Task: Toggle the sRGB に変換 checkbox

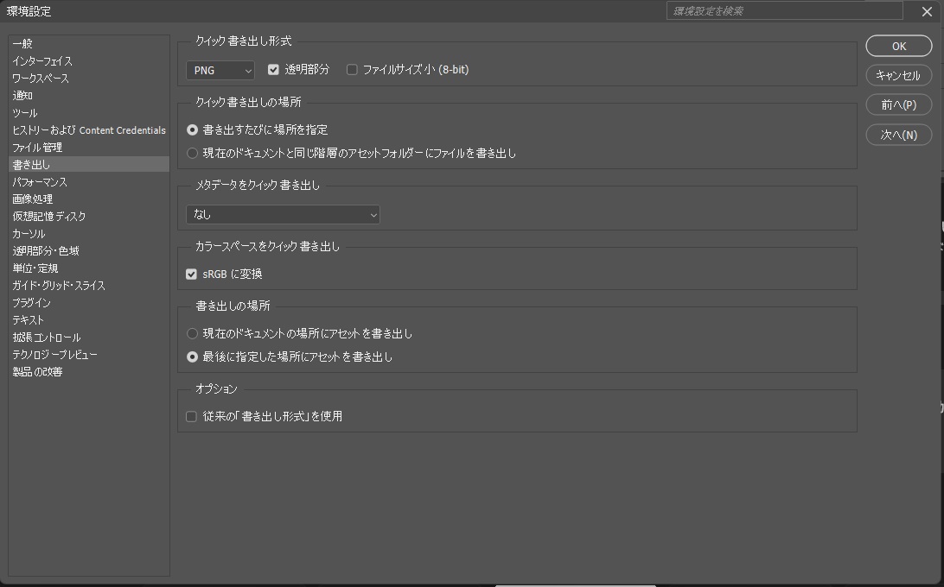Action: 191,275
